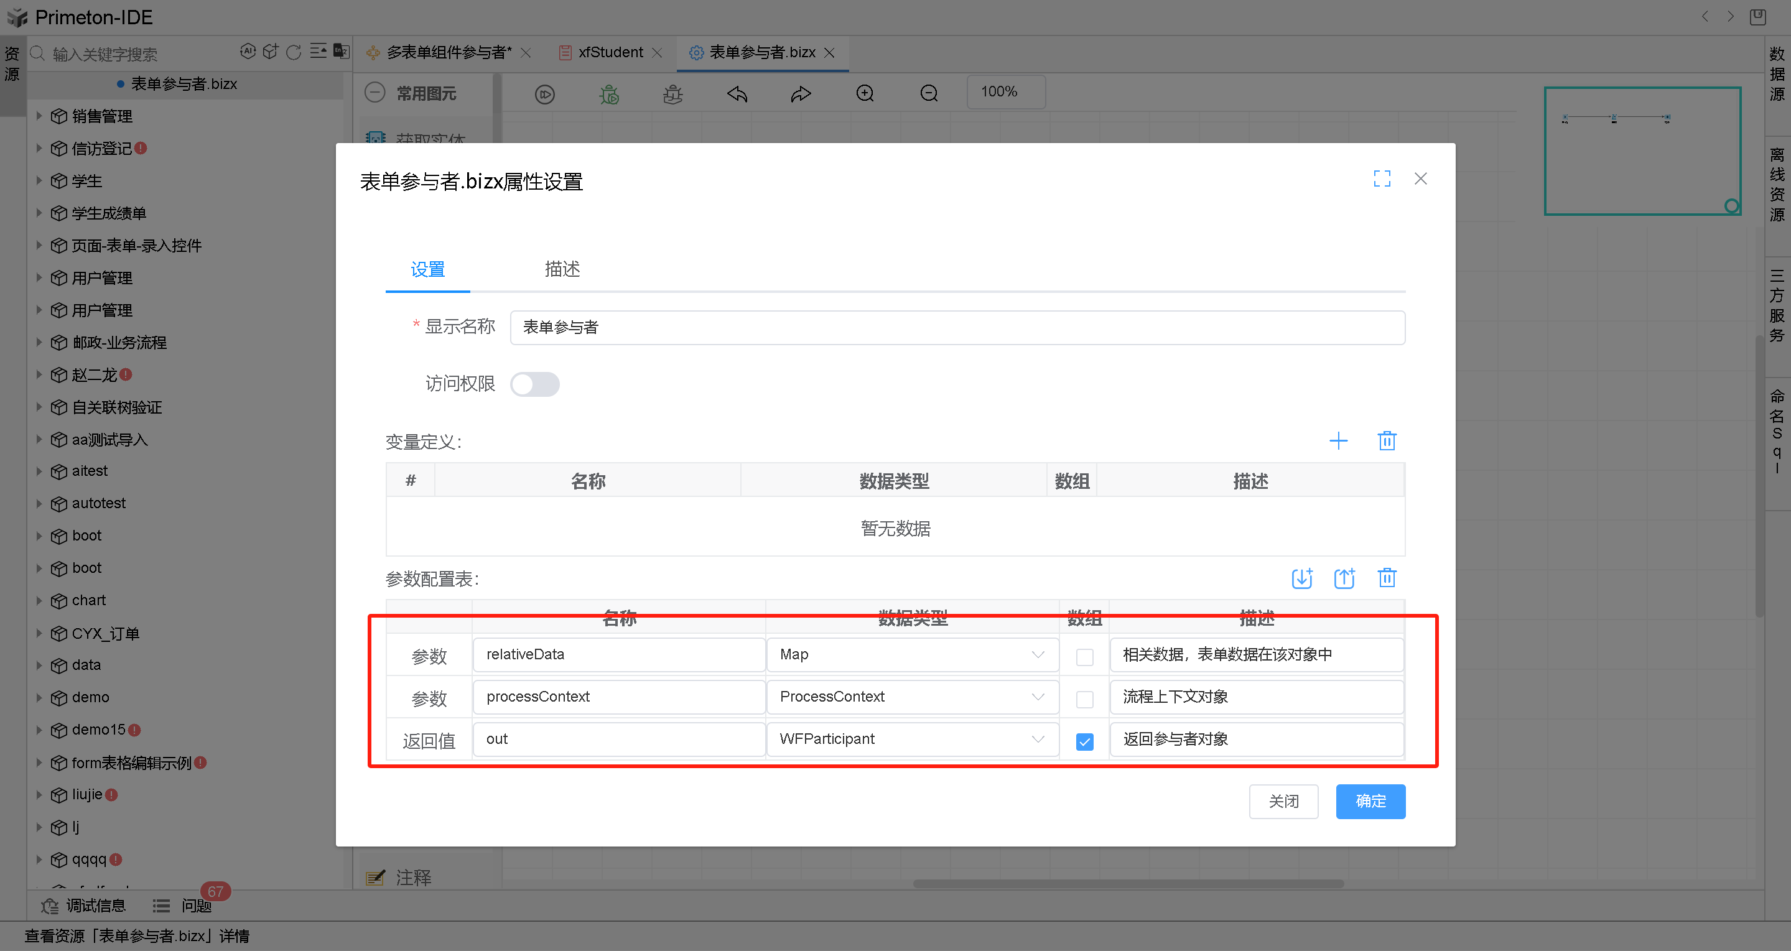1791x951 pixels.
Task: Click the 显示名称 input field
Action: pos(957,327)
